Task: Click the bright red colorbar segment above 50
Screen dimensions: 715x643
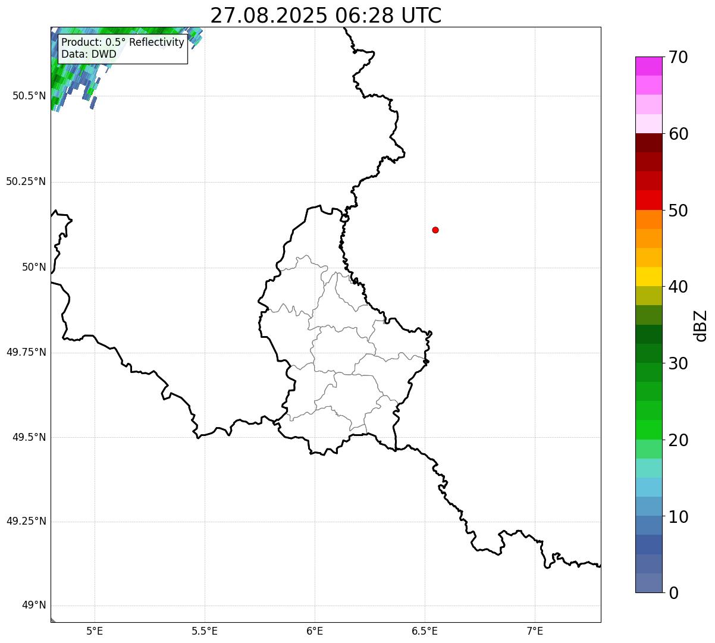Action: [x=648, y=200]
